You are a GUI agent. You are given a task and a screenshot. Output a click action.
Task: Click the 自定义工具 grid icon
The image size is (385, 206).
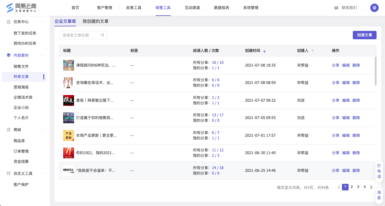8,173
